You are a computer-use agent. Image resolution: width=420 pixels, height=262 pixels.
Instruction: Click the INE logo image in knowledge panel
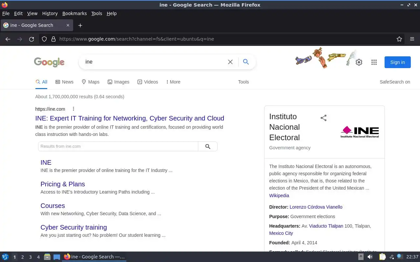coord(360,132)
